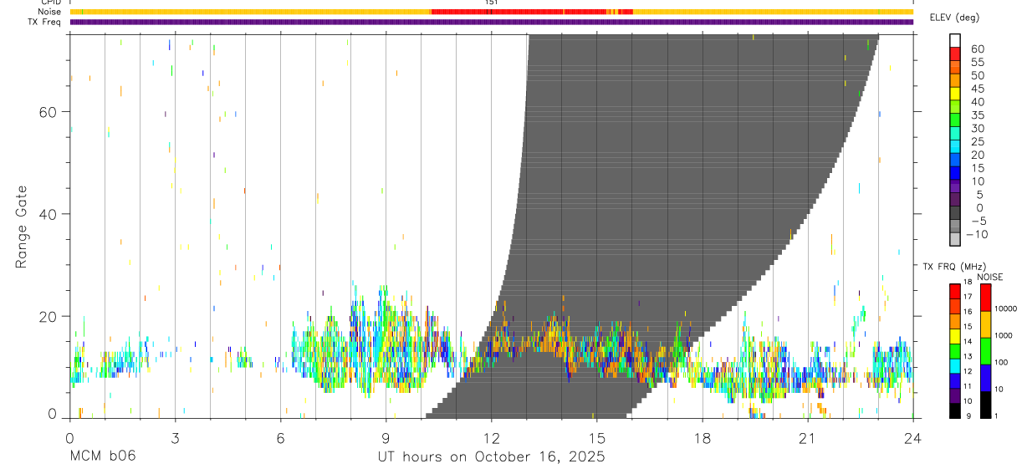Click '10000' on the NOISE legend
This screenshot has height=474, width=1027.
pos(1007,309)
